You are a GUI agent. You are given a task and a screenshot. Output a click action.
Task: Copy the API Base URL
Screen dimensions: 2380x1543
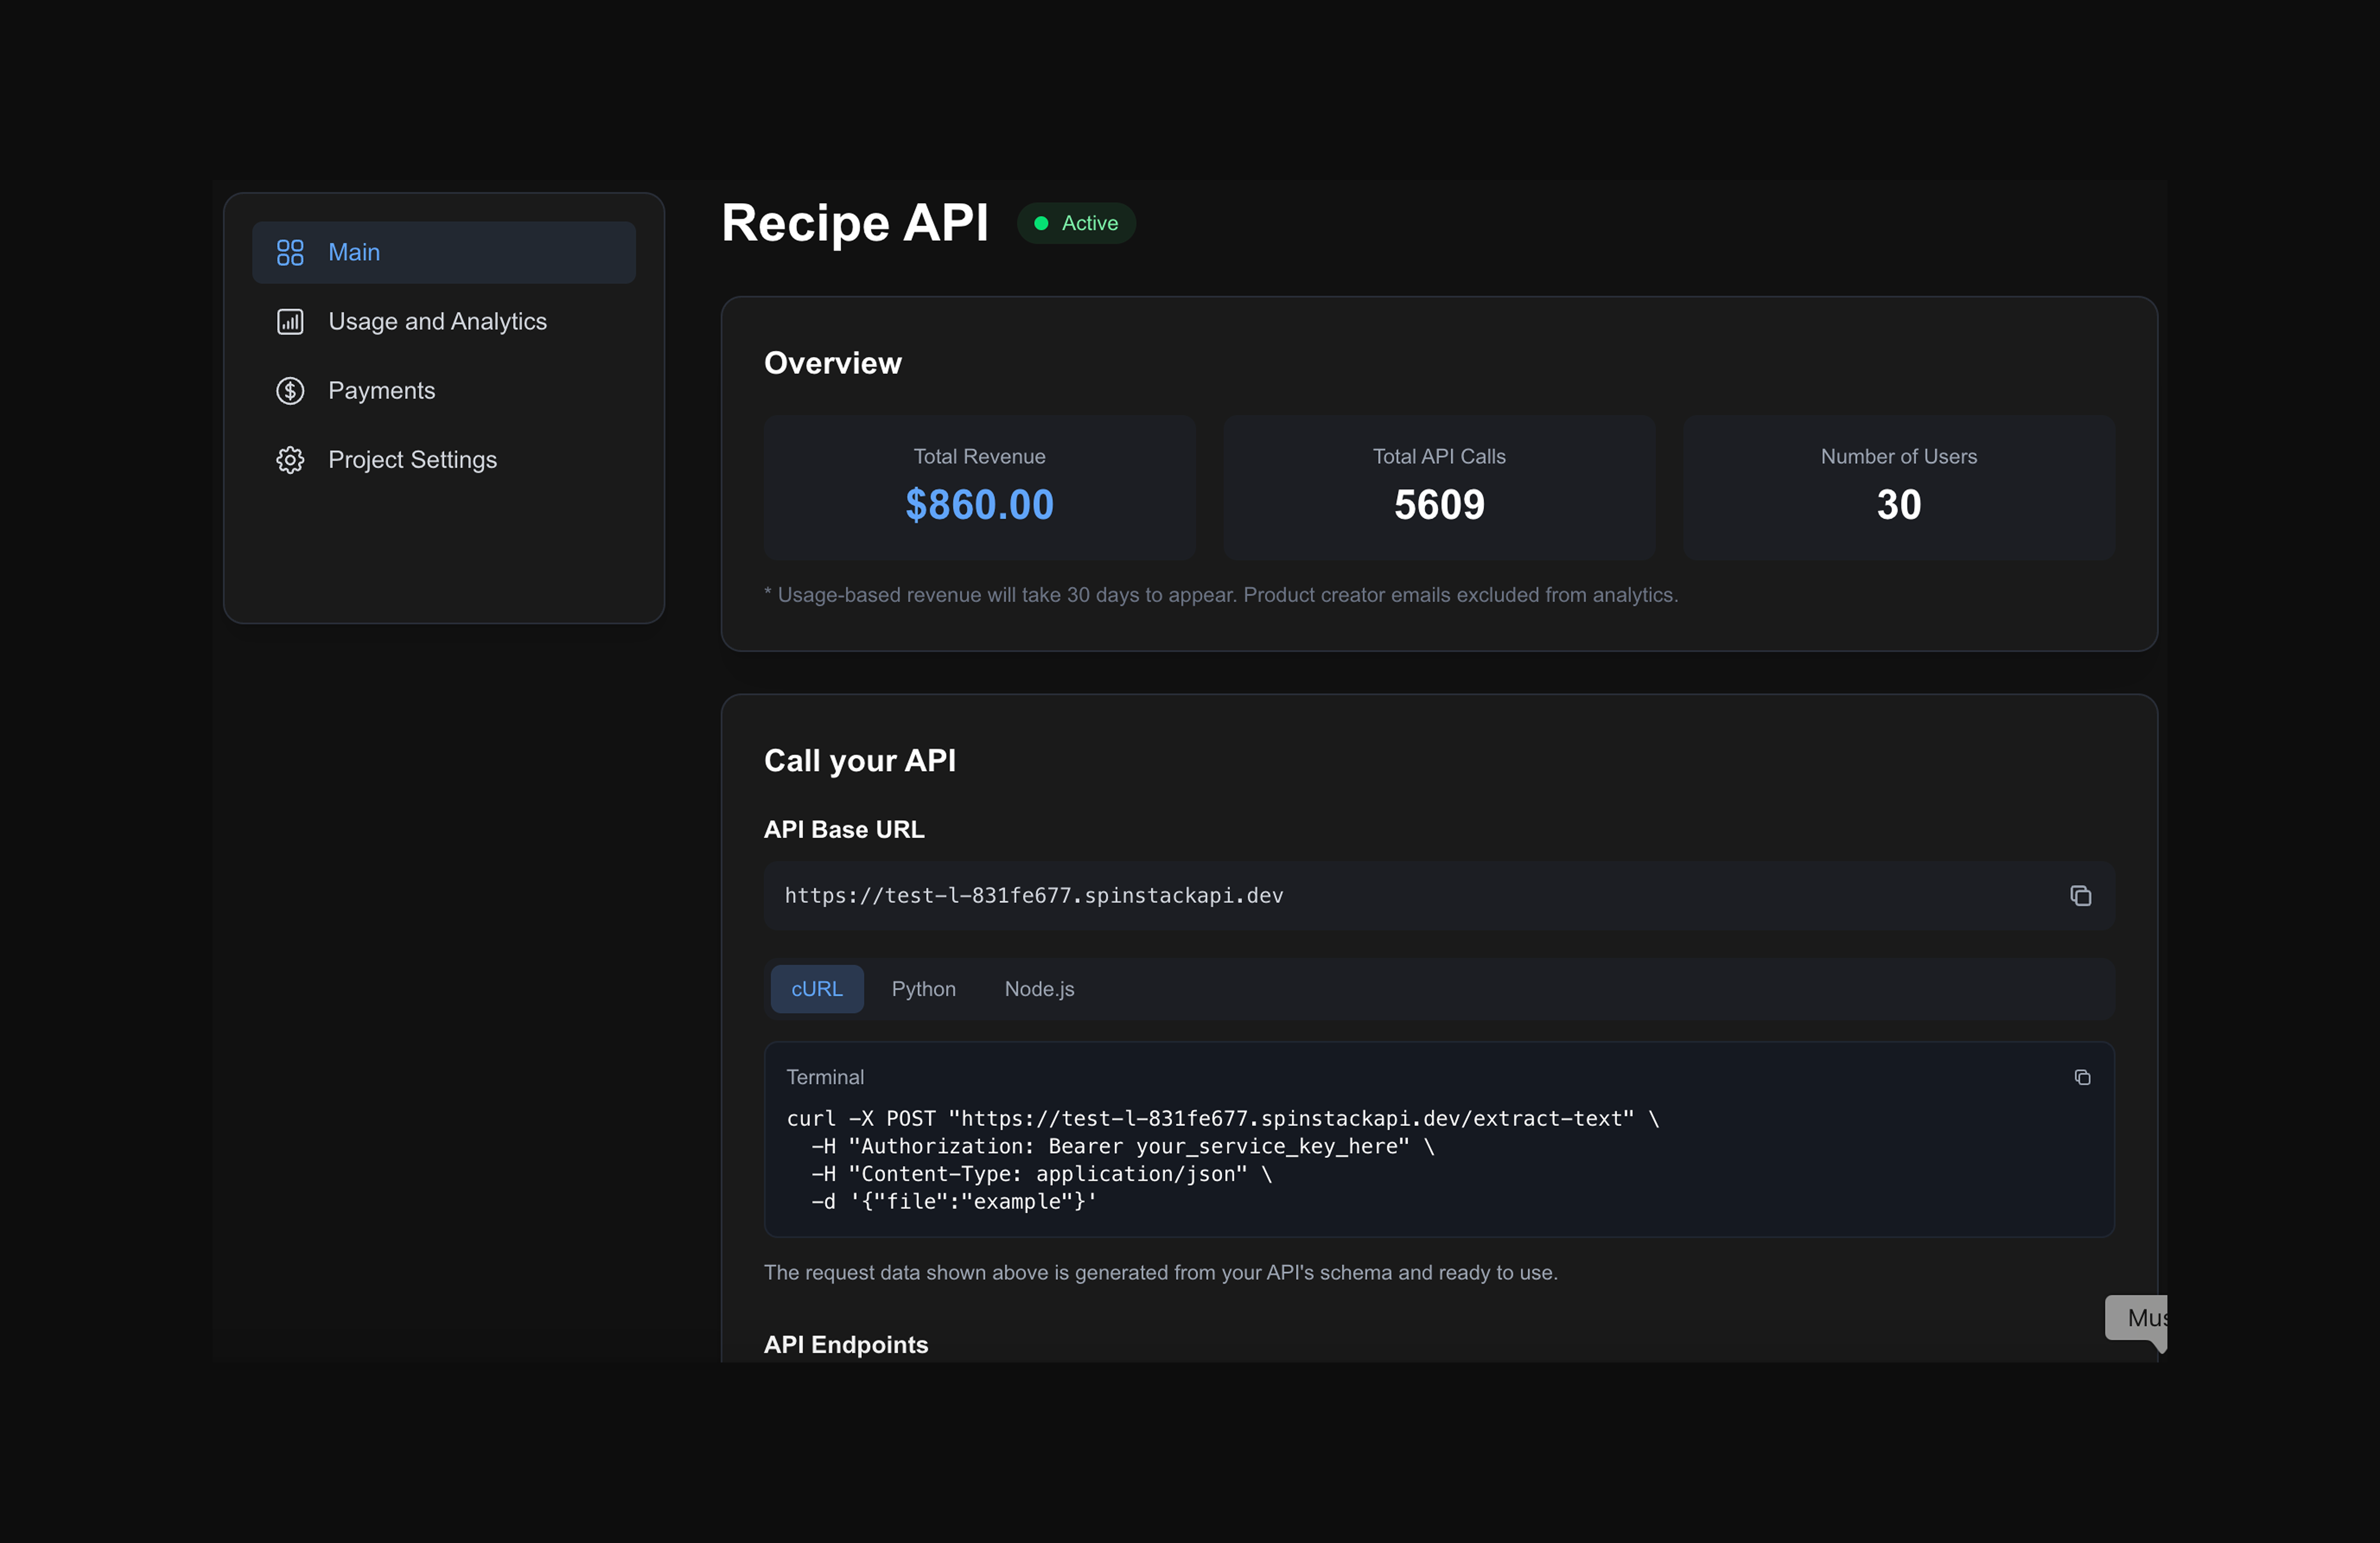tap(2080, 895)
